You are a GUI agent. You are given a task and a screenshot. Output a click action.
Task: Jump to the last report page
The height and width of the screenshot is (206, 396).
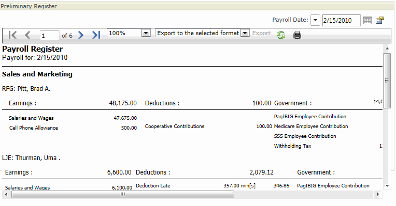tap(96, 35)
